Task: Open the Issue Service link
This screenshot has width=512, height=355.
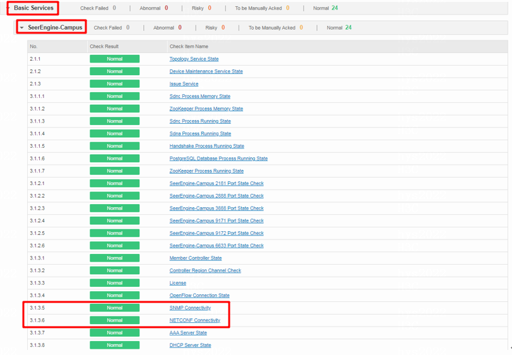Action: [x=184, y=83]
